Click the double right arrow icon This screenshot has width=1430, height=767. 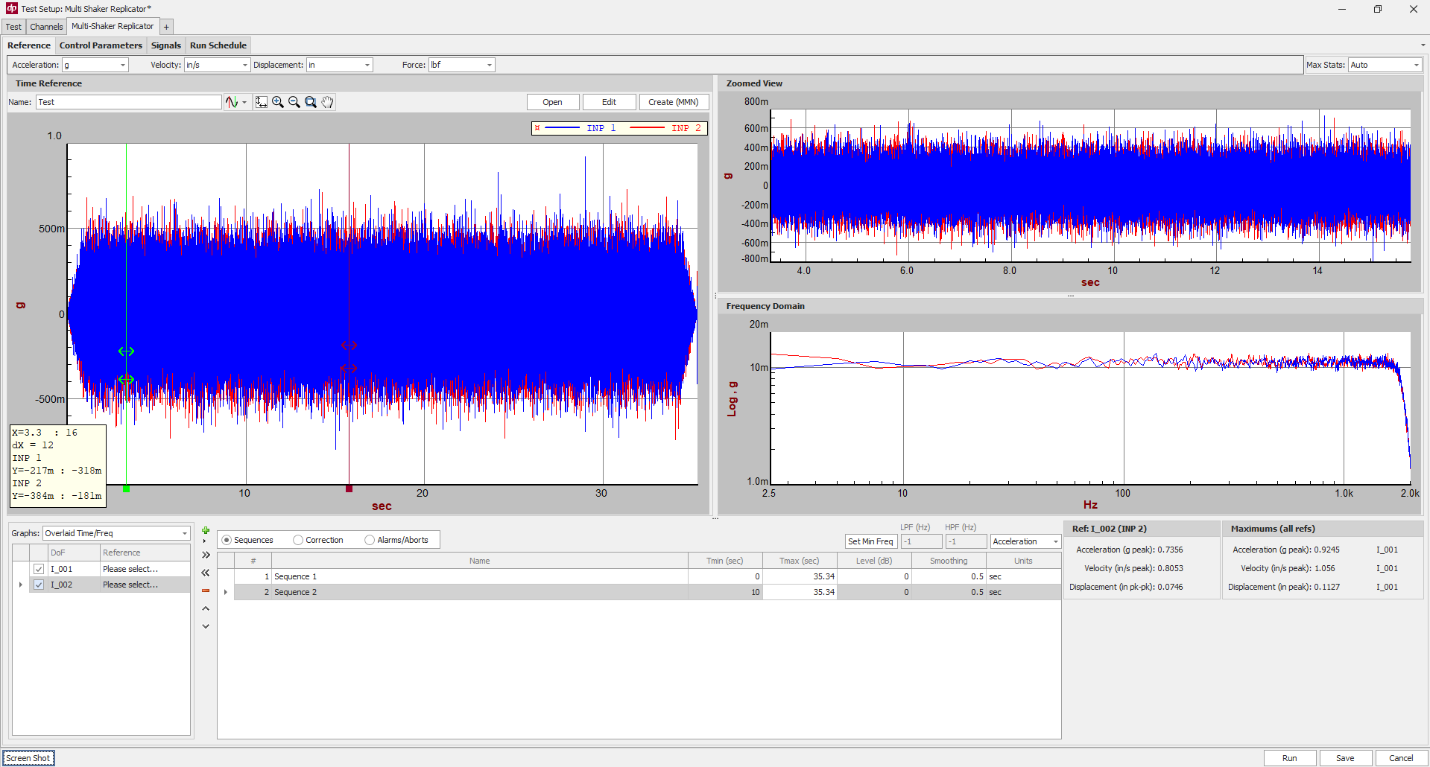[206, 555]
